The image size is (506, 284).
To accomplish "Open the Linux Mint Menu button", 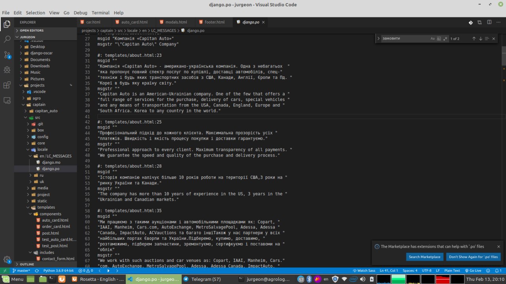I will (x=13, y=279).
